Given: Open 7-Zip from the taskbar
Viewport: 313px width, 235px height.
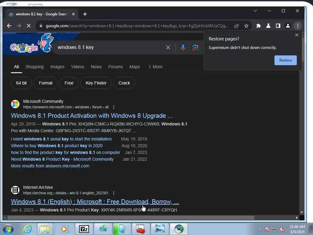Looking at the screenshot, I should tap(84, 229).
